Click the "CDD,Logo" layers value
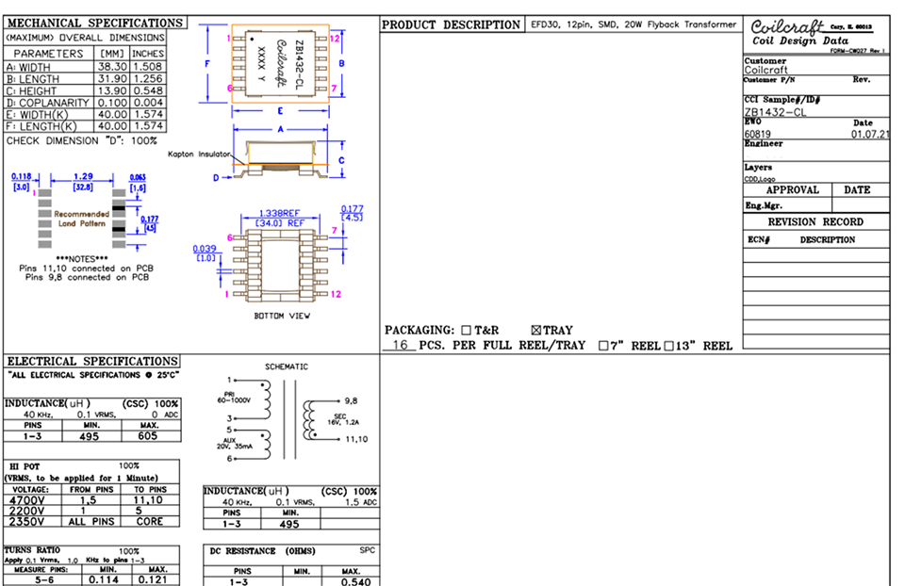 coord(760,179)
